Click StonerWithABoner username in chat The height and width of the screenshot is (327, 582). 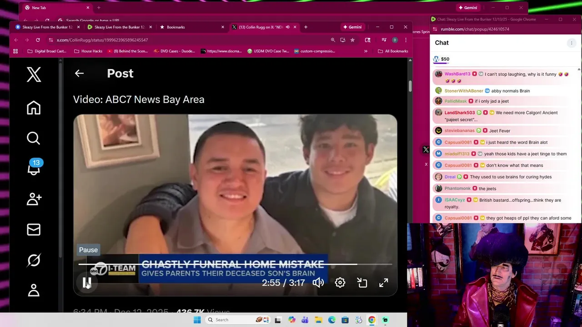tap(464, 91)
